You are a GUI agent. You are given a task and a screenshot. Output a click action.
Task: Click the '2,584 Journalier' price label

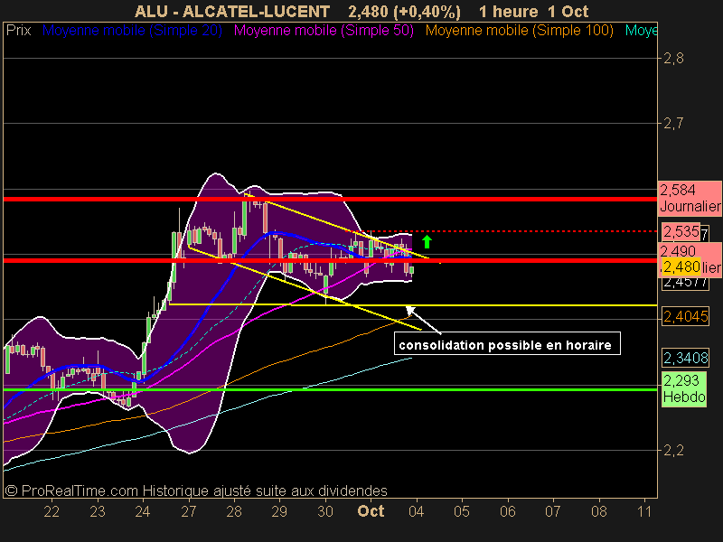[690, 198]
